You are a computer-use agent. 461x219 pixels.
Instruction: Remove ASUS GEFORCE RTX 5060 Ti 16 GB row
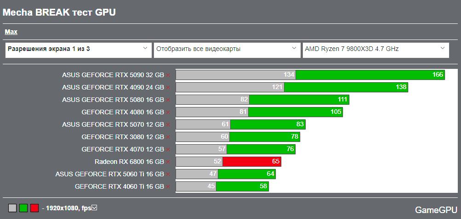pos(168,174)
